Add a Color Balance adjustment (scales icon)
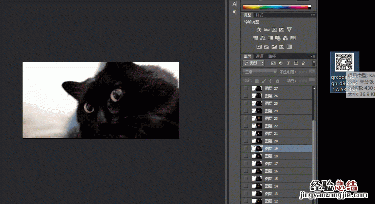 pyautogui.click(x=263, y=38)
